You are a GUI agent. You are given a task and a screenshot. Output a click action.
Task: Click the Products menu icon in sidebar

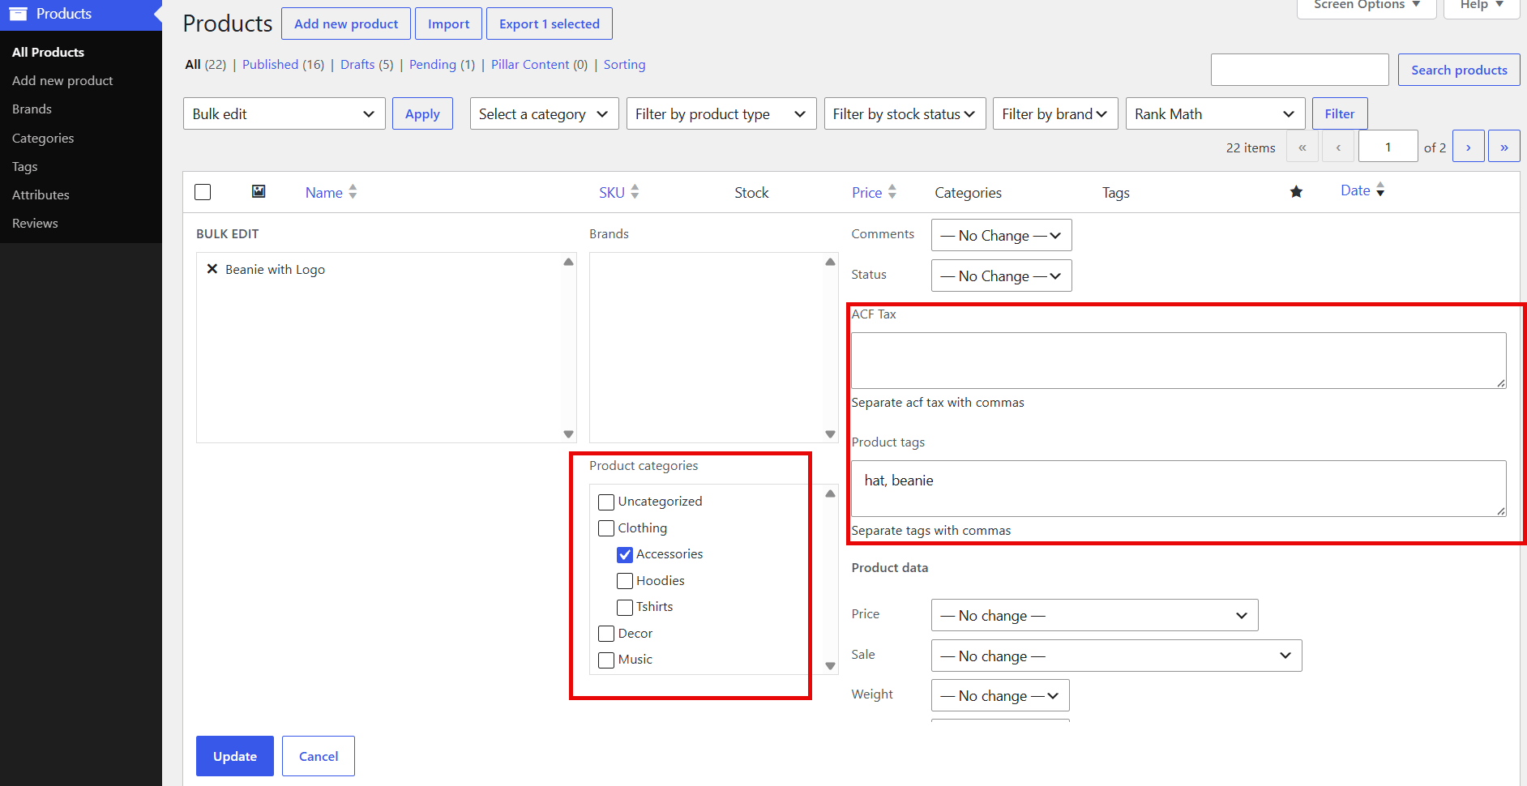coord(19,14)
